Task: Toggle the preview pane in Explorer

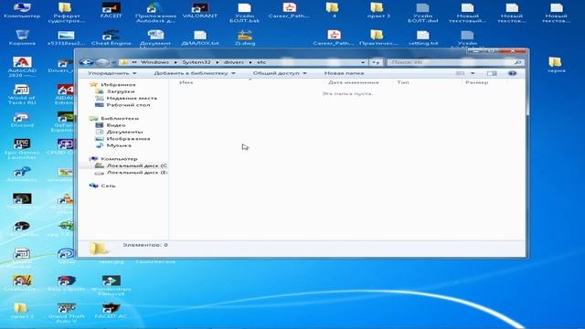Action: (492, 73)
